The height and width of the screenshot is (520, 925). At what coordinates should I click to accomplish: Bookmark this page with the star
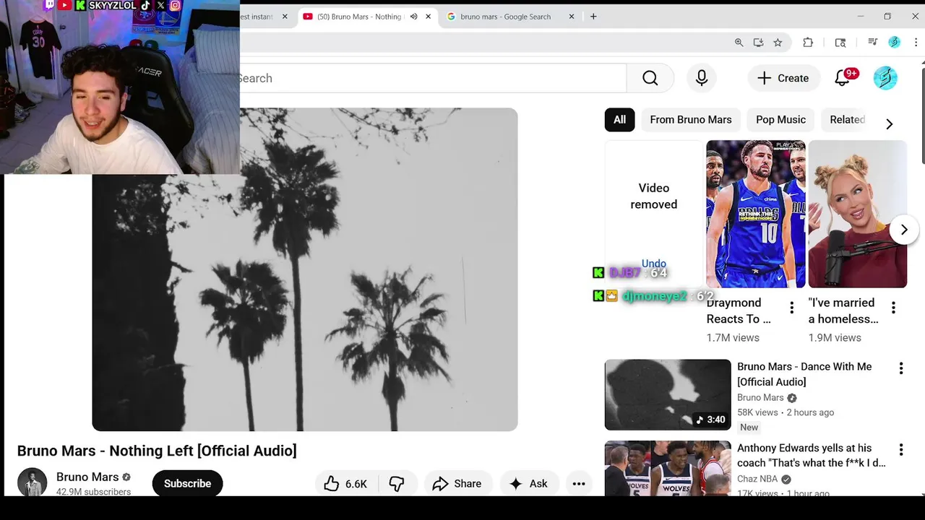[x=778, y=43]
